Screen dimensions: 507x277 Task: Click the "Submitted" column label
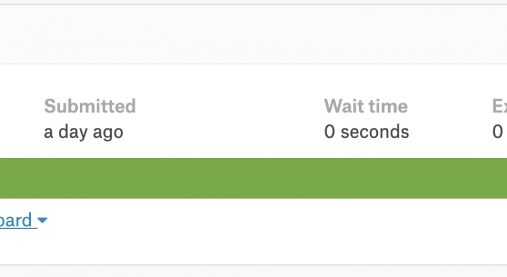[x=90, y=106]
